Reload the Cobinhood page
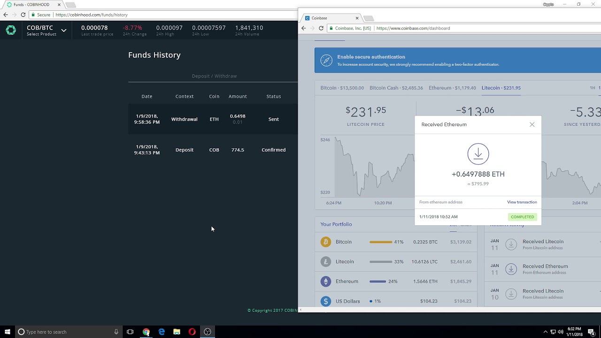This screenshot has height=338, width=601. click(23, 15)
